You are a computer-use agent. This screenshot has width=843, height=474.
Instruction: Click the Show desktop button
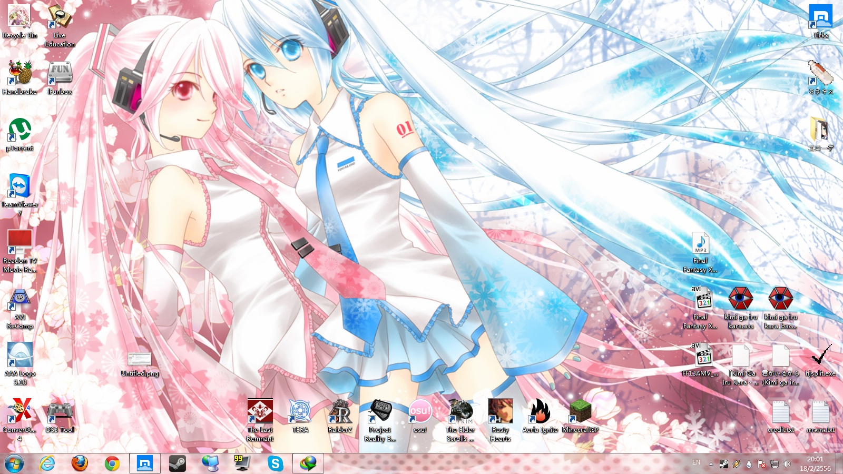point(839,463)
